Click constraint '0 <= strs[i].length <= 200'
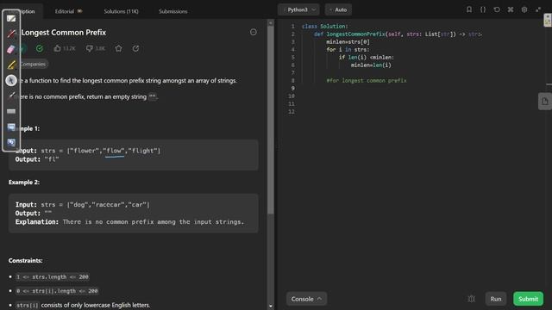Viewport: 552px width, 310px height. click(x=57, y=291)
